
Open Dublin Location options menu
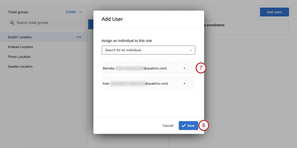coord(79,37)
